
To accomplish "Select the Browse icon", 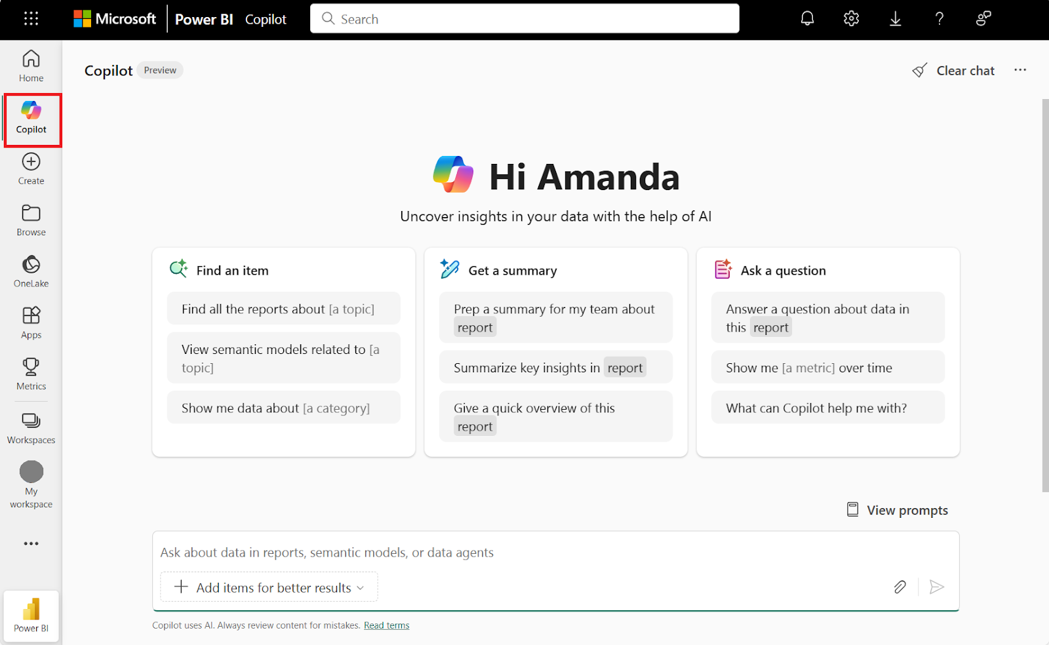I will point(31,218).
